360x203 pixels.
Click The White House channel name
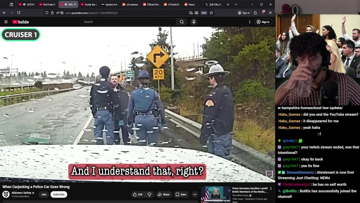[x=240, y=195]
